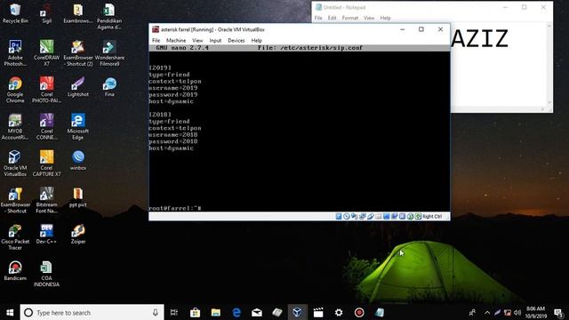This screenshot has width=569, height=320.
Task: Select the Oracle VM VirtualBox desktop icon
Action: 15,164
